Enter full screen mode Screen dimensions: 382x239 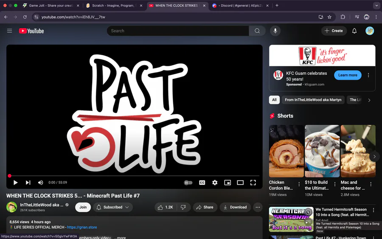tap(253, 183)
